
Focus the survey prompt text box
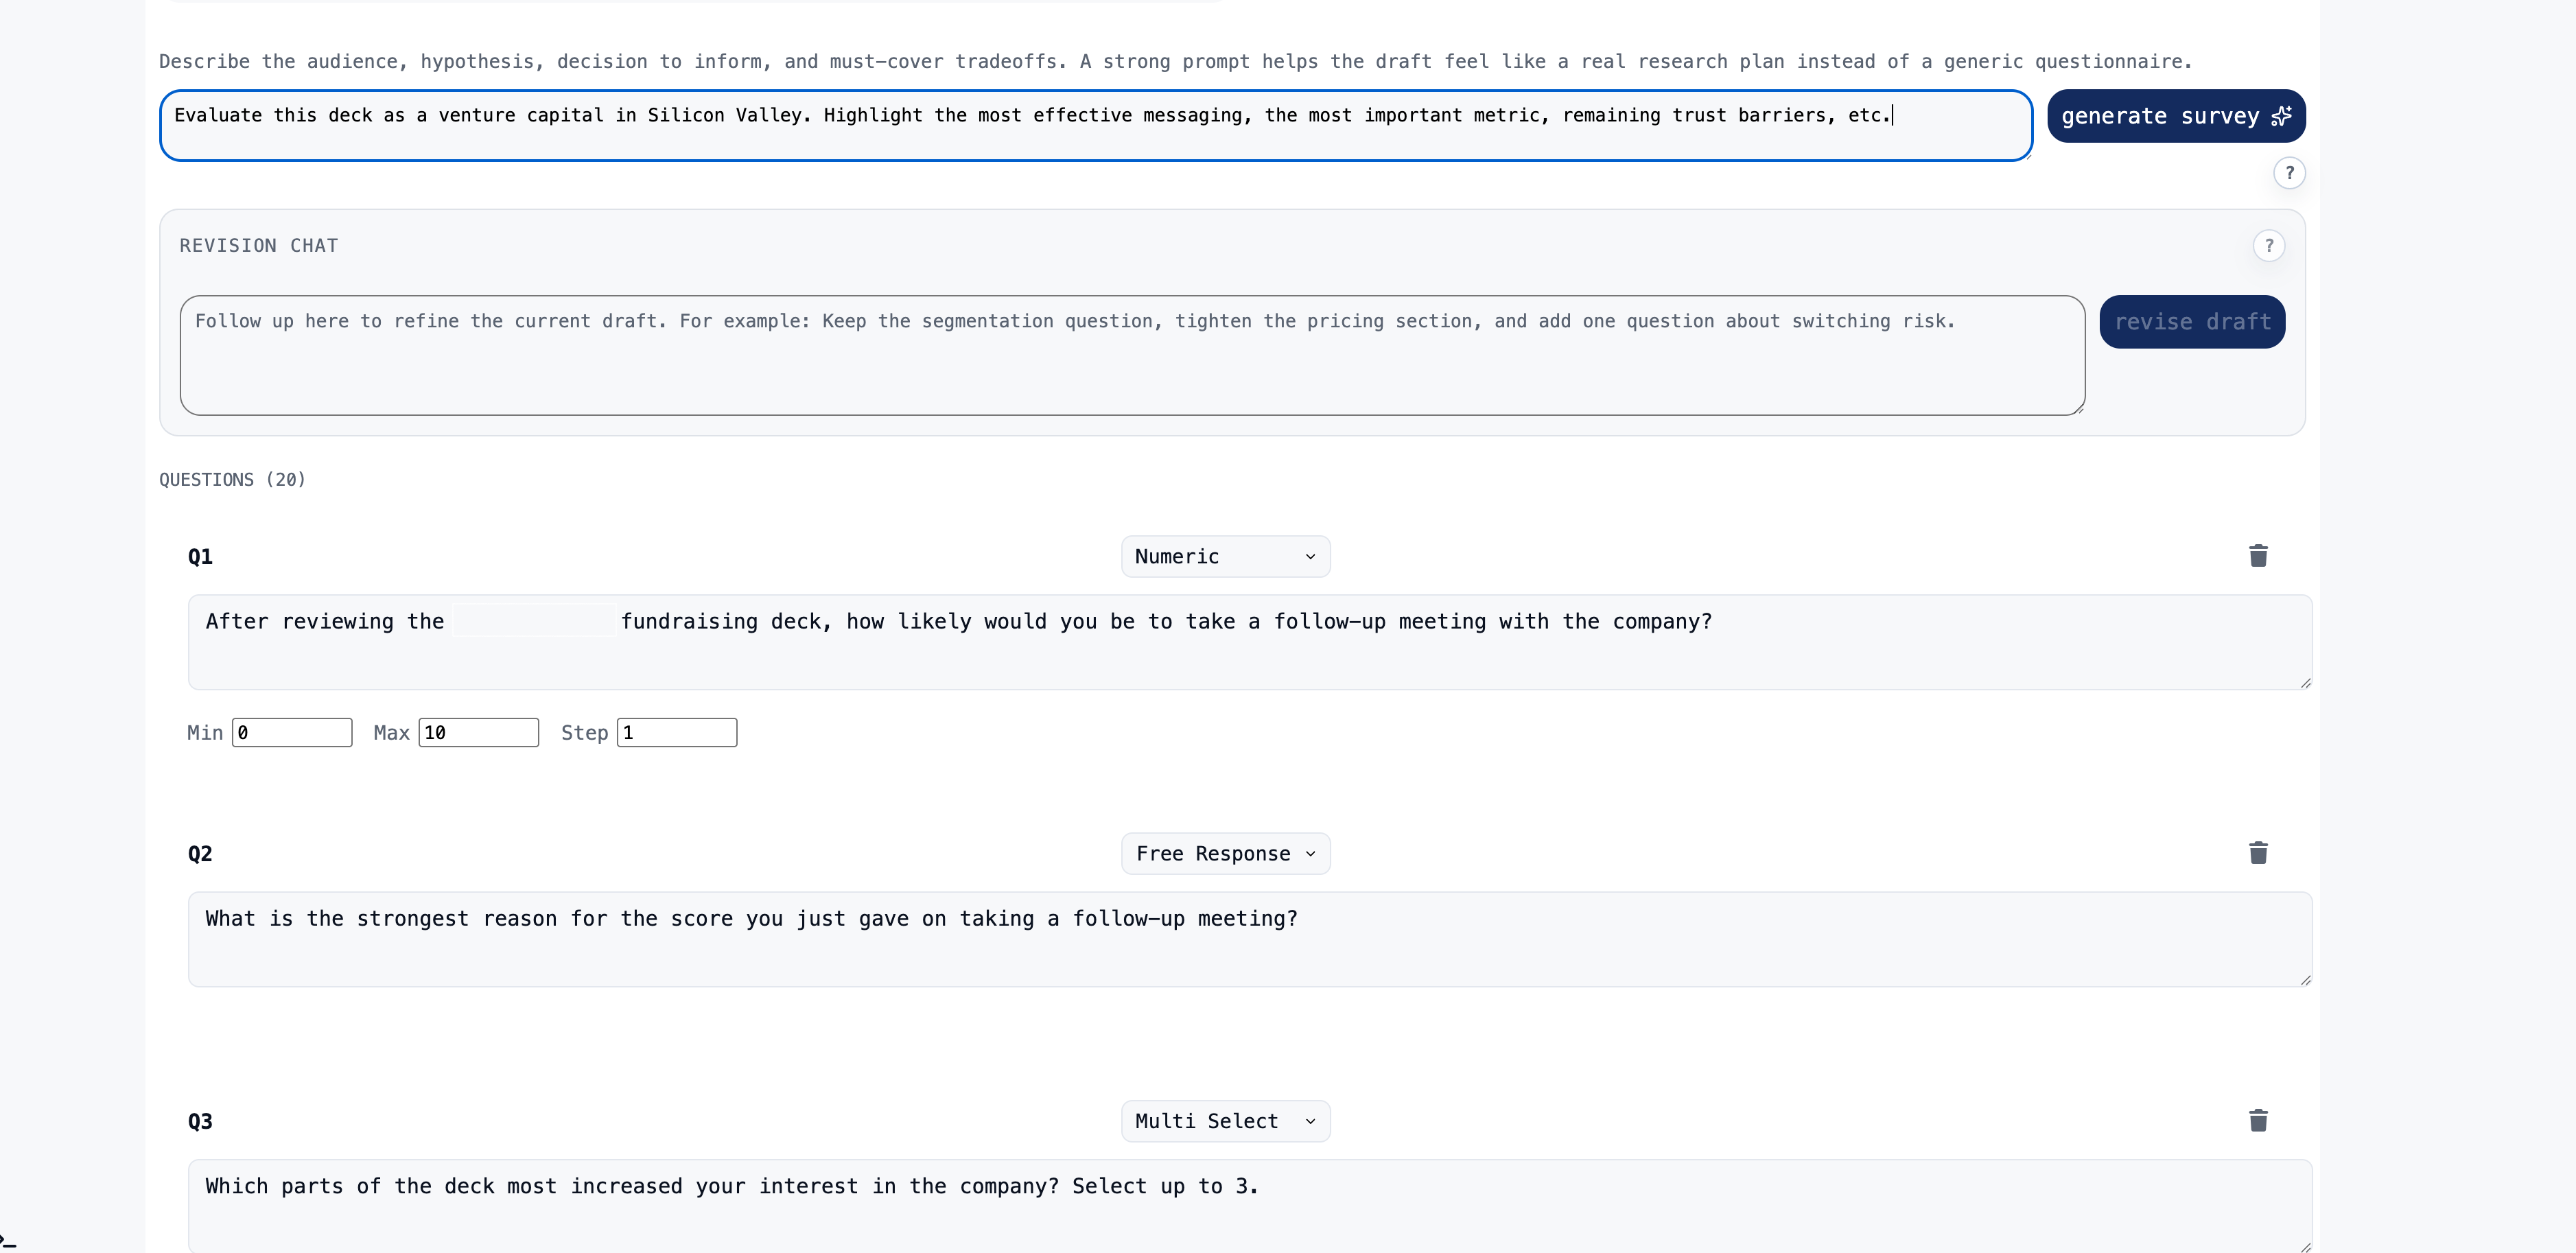[x=1095, y=126]
